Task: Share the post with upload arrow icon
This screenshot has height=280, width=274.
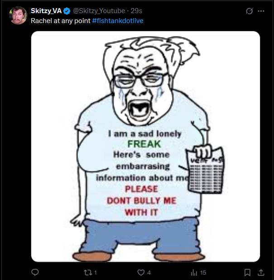Action: pos(261,272)
